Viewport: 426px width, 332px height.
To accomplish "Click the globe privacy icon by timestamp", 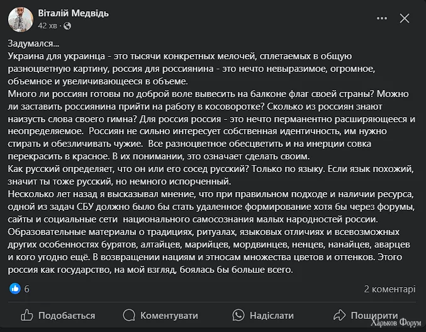I will coord(67,26).
